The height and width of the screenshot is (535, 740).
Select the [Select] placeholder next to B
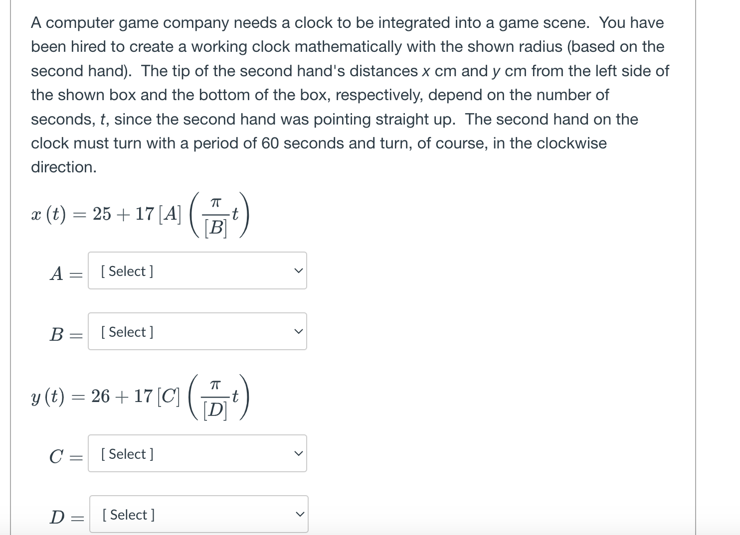(x=126, y=331)
